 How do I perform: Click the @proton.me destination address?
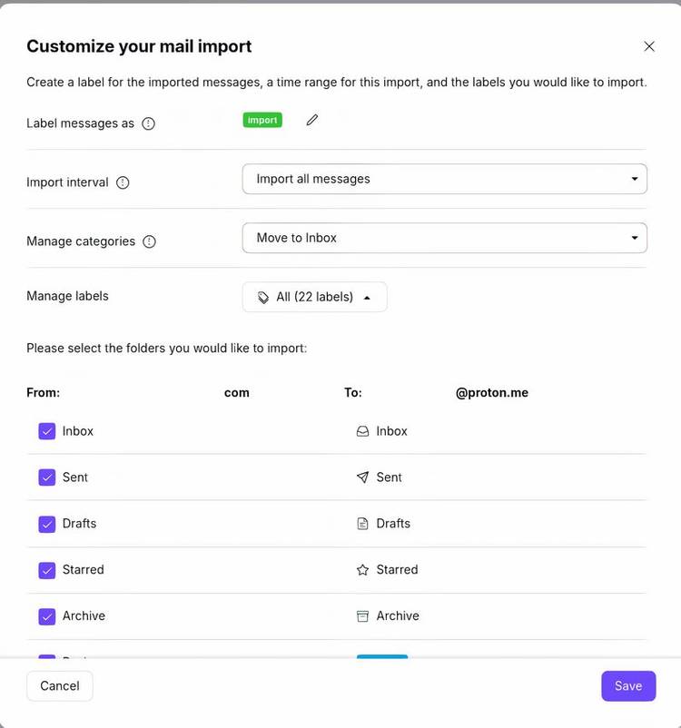point(492,393)
